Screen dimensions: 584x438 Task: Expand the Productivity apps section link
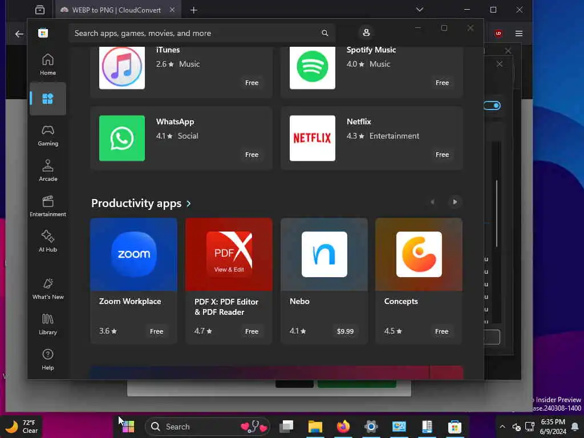pyautogui.click(x=141, y=204)
